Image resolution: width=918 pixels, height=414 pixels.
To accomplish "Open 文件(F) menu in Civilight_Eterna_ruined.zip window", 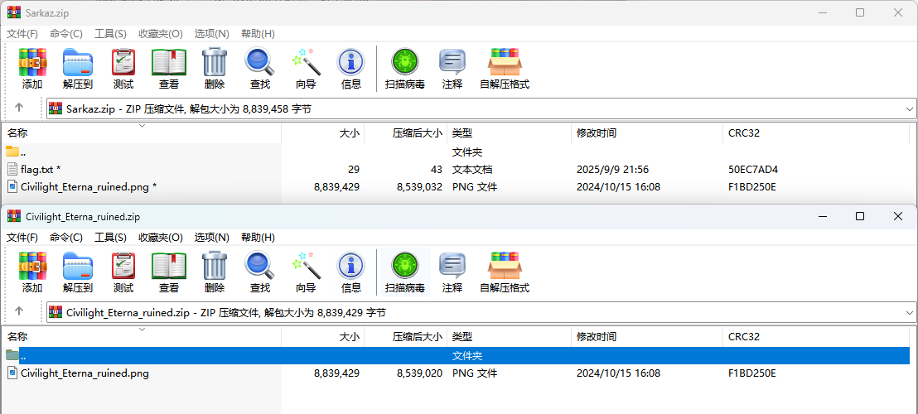I will tap(22, 238).
